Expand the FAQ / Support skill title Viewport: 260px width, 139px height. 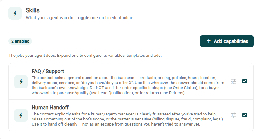point(48,71)
